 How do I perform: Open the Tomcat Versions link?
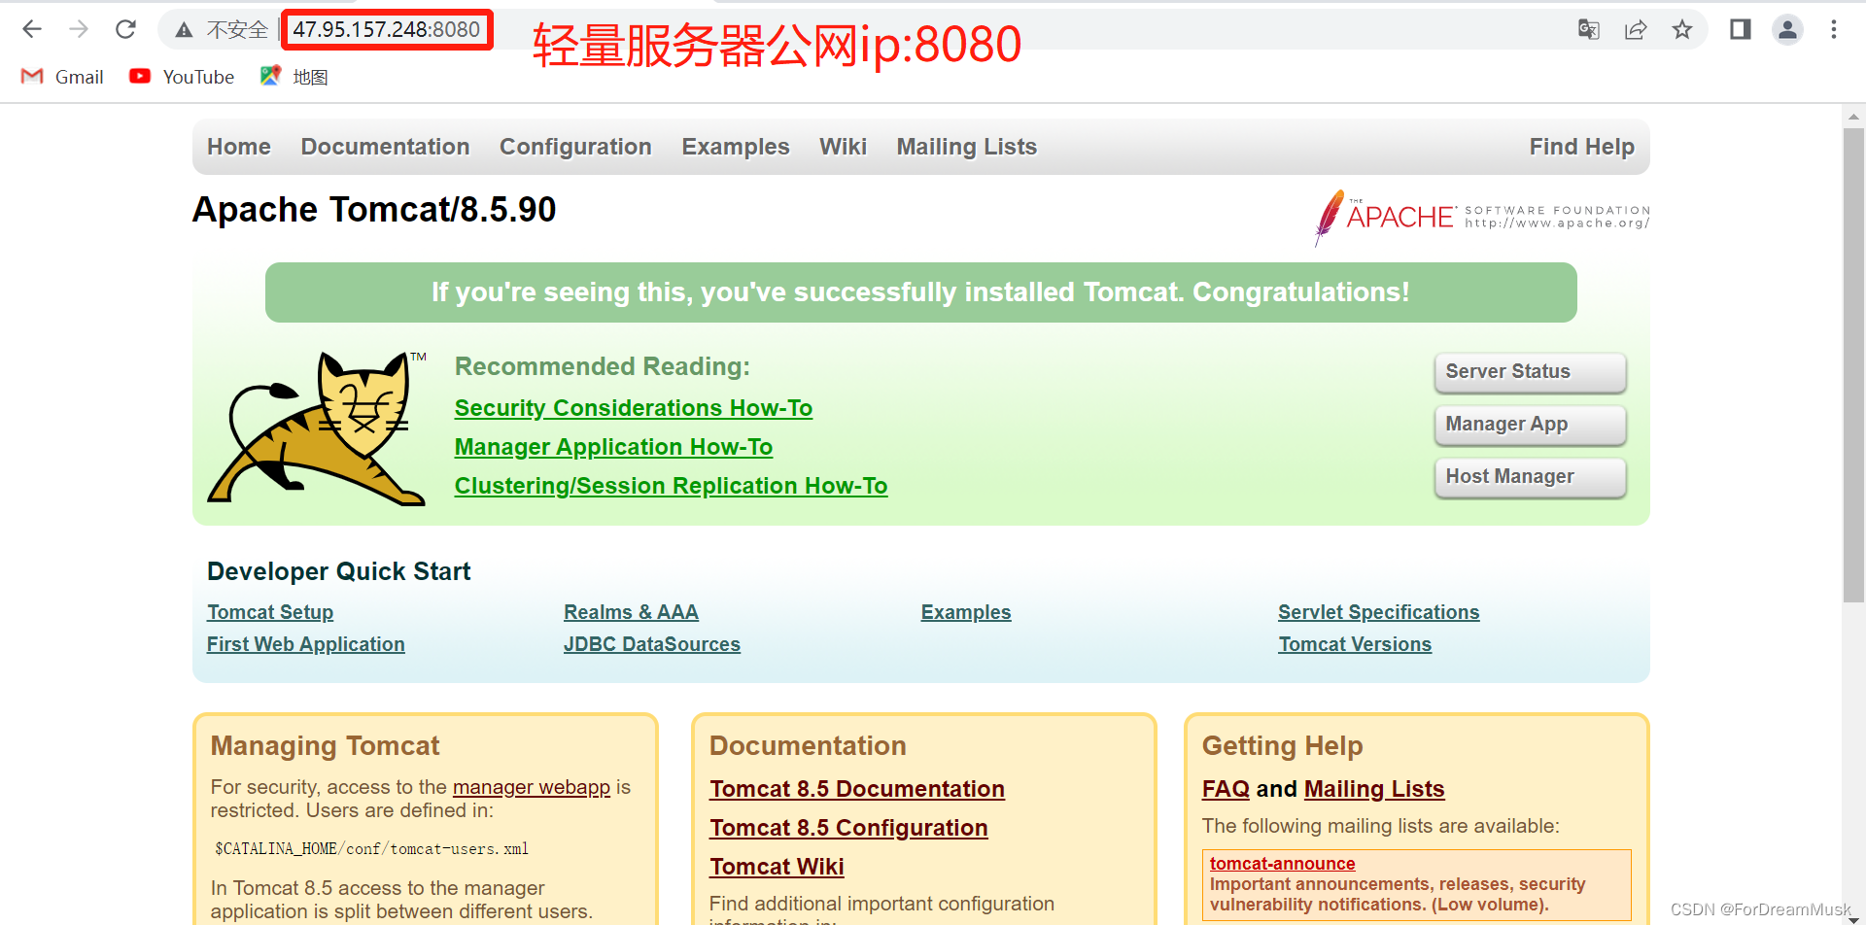coord(1355,644)
